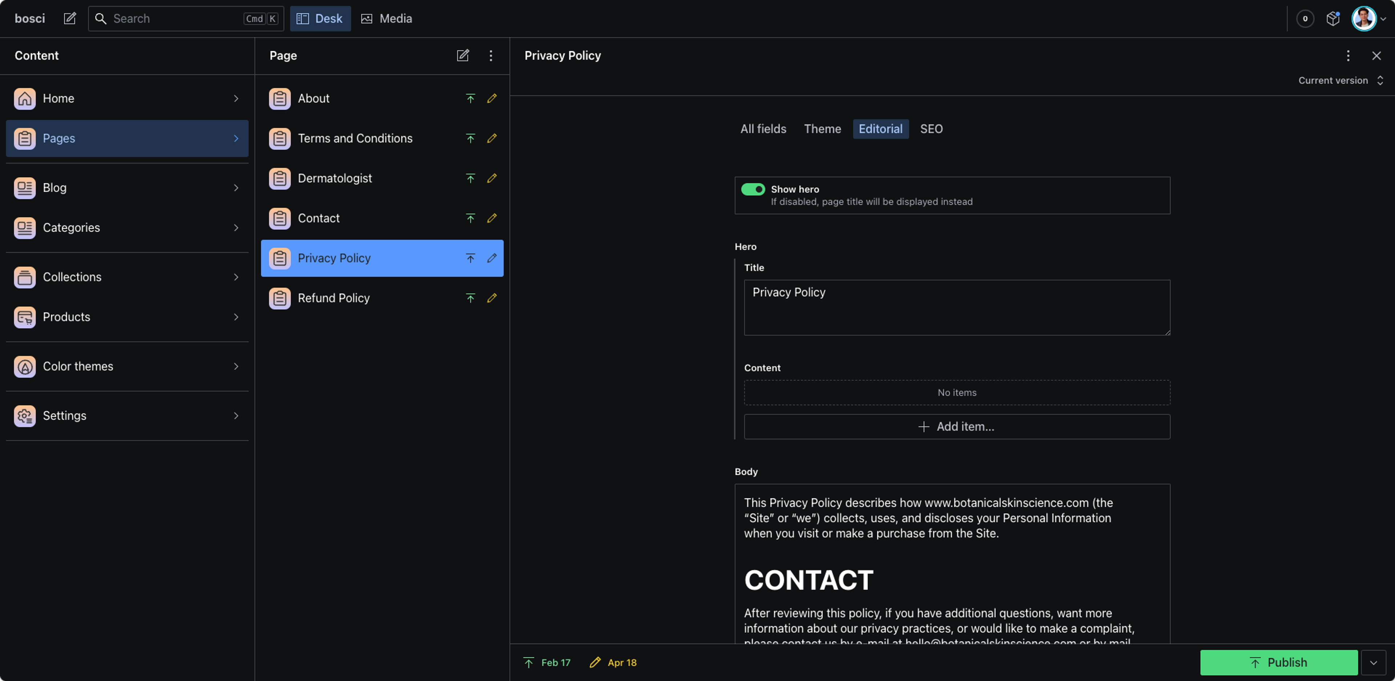Click the edited pencil icon on the About row

pyautogui.click(x=492, y=98)
